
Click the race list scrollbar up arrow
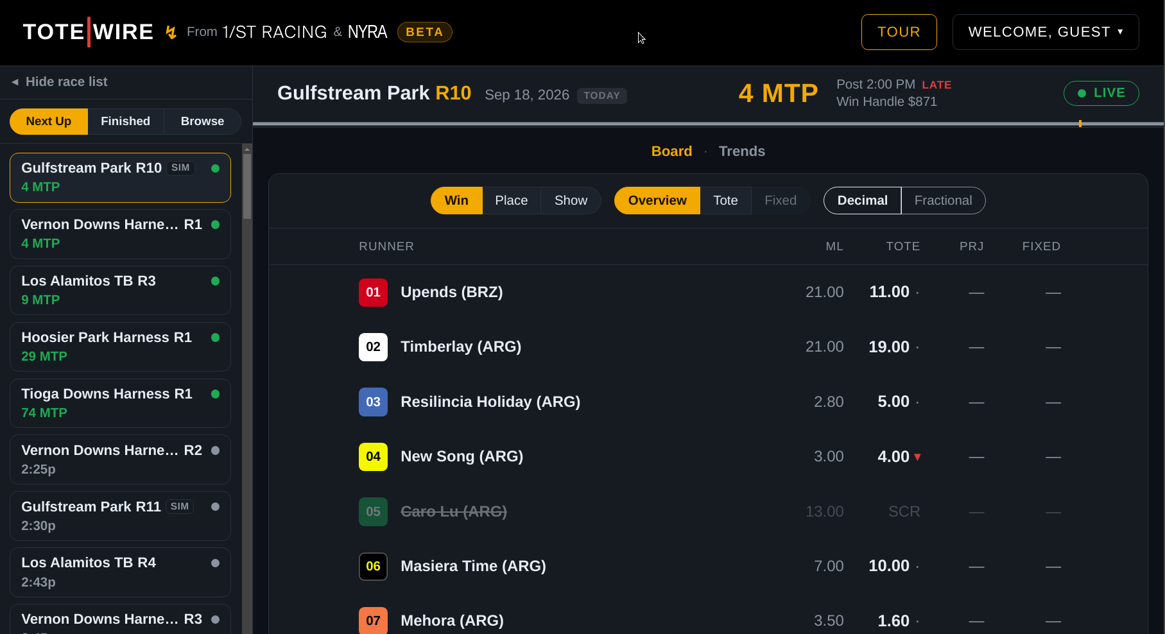point(247,149)
